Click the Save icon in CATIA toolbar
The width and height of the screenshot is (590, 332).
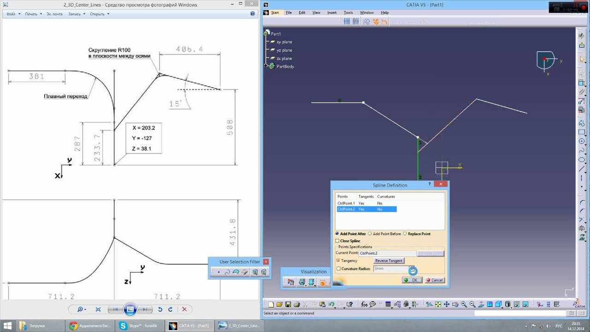288,304
